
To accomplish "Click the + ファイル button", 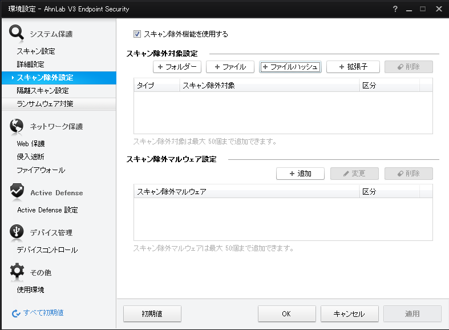I will click(x=230, y=67).
